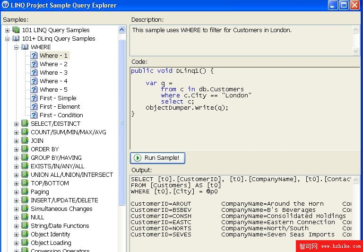Click the green book icon of Simultaneous Changes

(x=25, y=209)
